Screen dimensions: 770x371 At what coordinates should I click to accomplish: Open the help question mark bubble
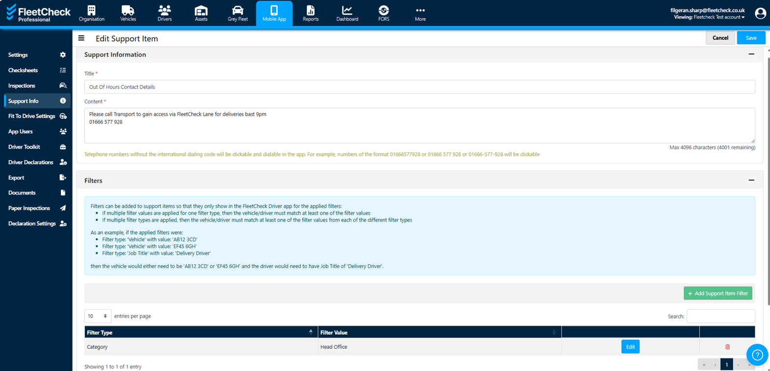pos(757,355)
